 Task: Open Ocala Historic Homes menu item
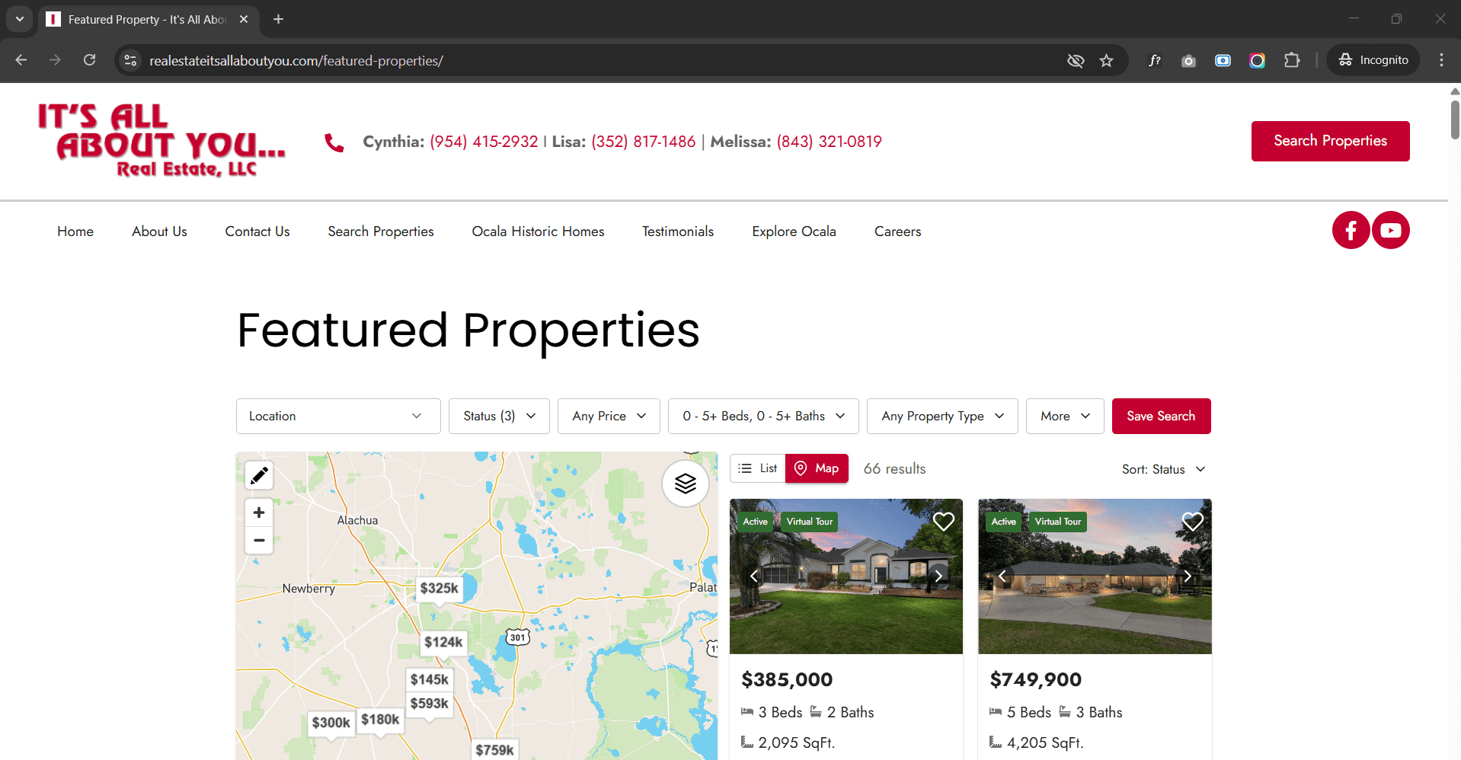(x=538, y=232)
